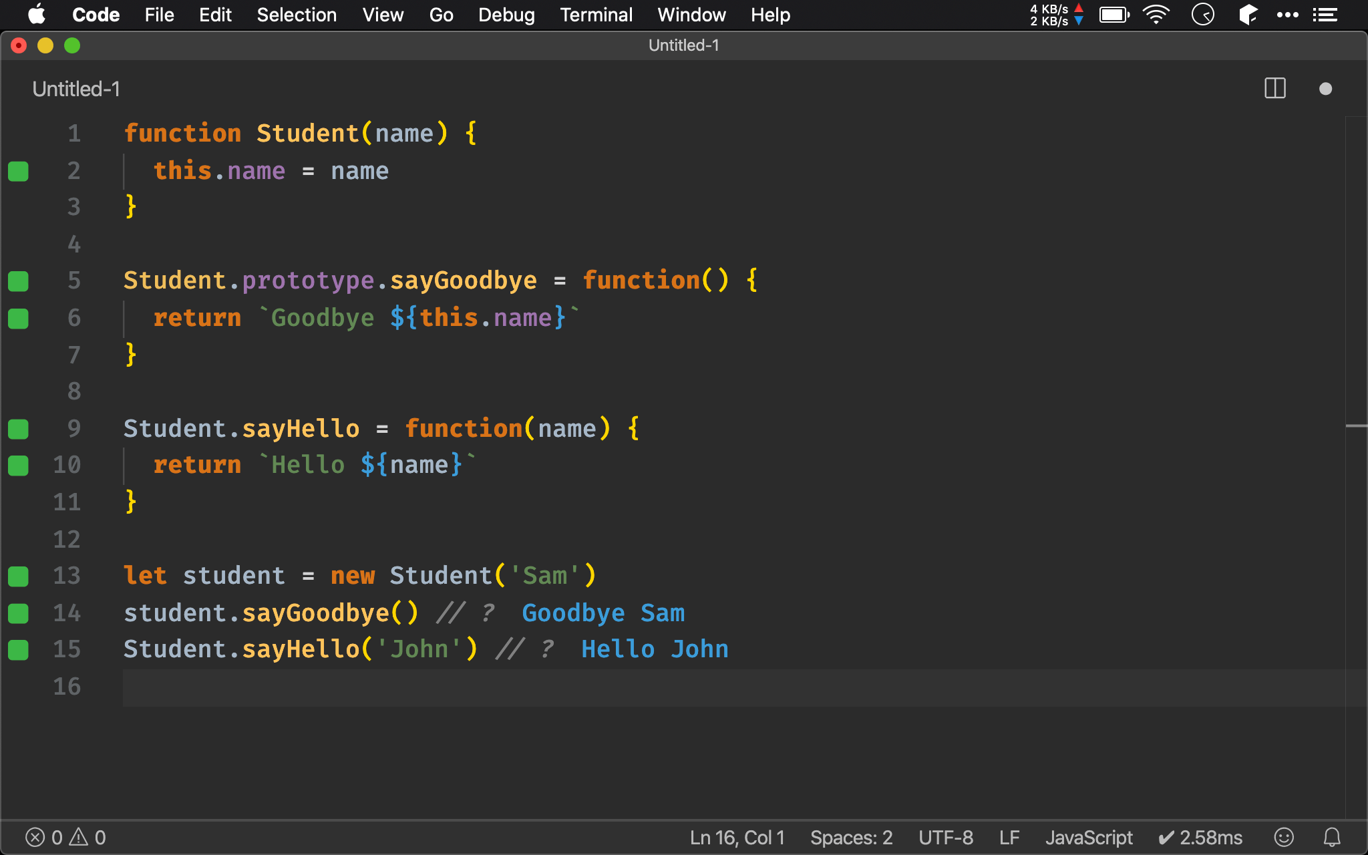Click green gutter indicator on line 13
This screenshot has width=1368, height=855.
(18, 576)
